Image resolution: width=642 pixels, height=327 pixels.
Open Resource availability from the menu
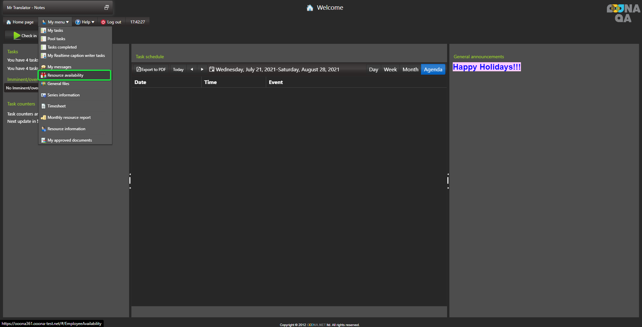pyautogui.click(x=66, y=75)
